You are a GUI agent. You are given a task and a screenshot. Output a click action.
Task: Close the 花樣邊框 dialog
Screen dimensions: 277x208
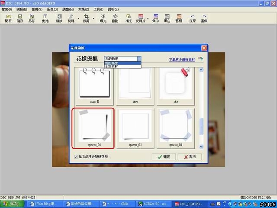204,48
